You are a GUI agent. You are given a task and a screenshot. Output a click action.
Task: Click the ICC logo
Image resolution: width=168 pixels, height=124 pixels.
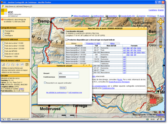4,12
